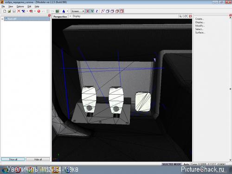Click the red sphere toolbar icon

coord(39,11)
